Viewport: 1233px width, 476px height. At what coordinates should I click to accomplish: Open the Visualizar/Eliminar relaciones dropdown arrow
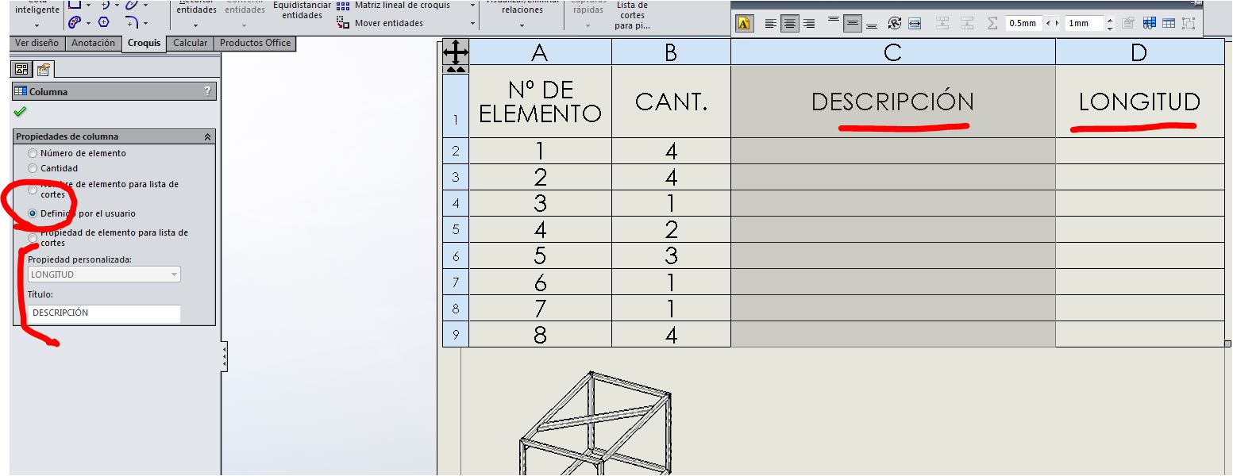click(522, 25)
